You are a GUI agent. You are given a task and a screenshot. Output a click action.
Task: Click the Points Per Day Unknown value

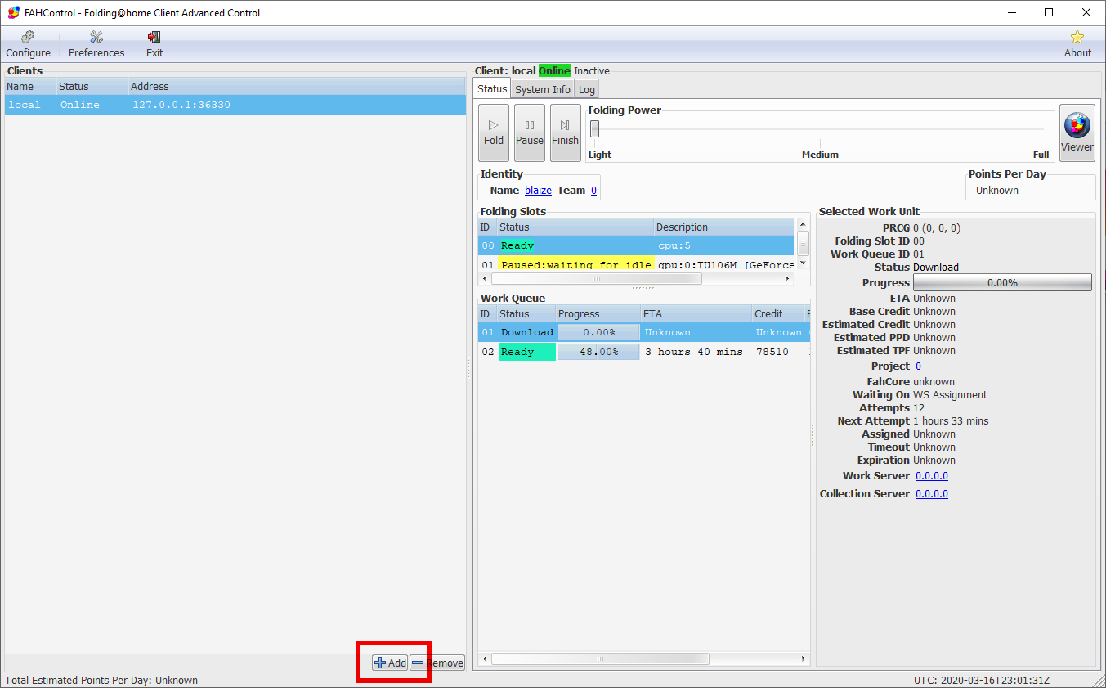(997, 190)
